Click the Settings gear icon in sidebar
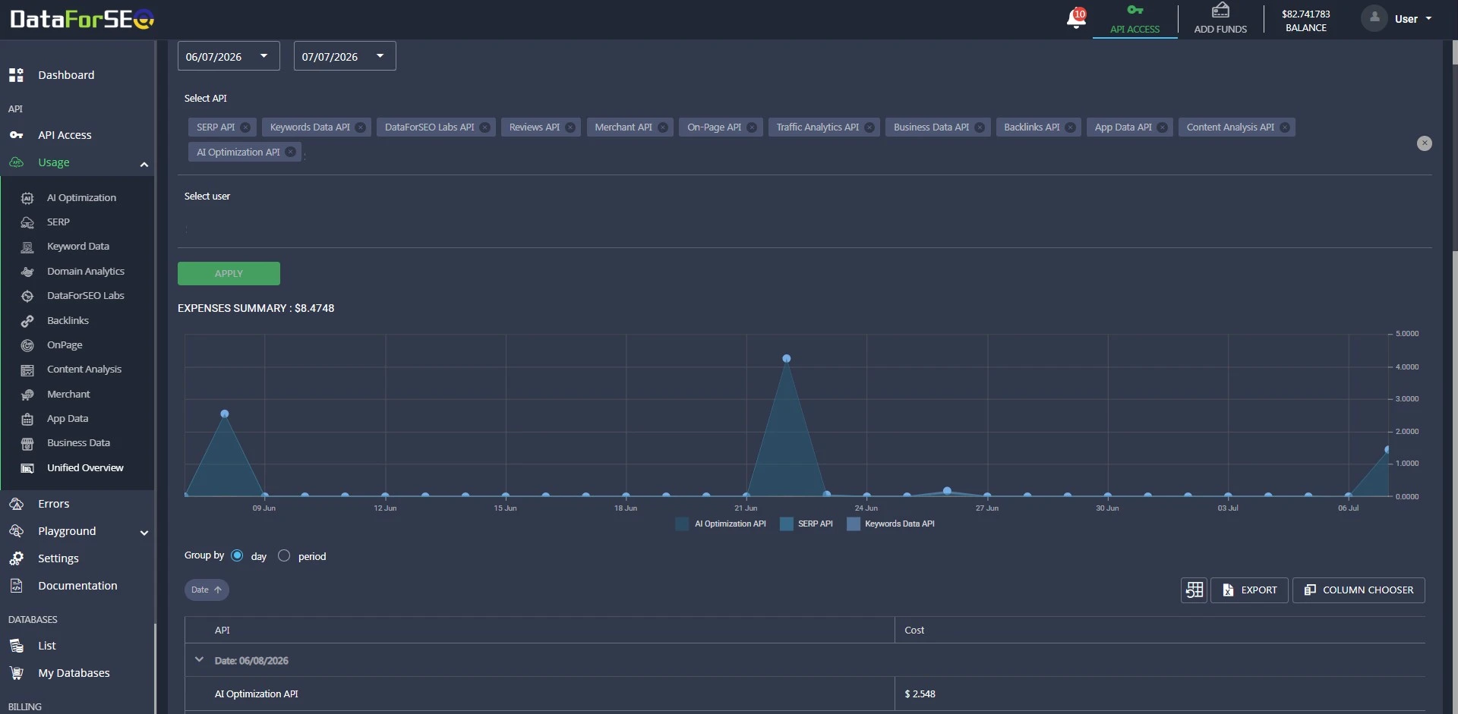The height and width of the screenshot is (714, 1458). tap(16, 558)
